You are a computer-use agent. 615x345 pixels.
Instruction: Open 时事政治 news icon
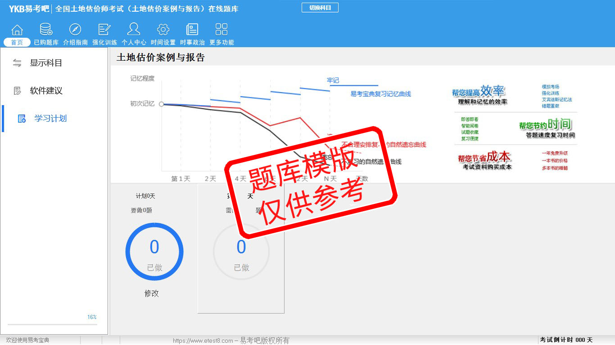pos(192,30)
